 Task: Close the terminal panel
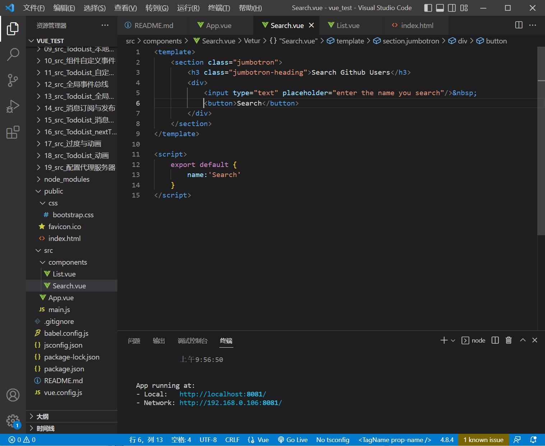pos(535,340)
